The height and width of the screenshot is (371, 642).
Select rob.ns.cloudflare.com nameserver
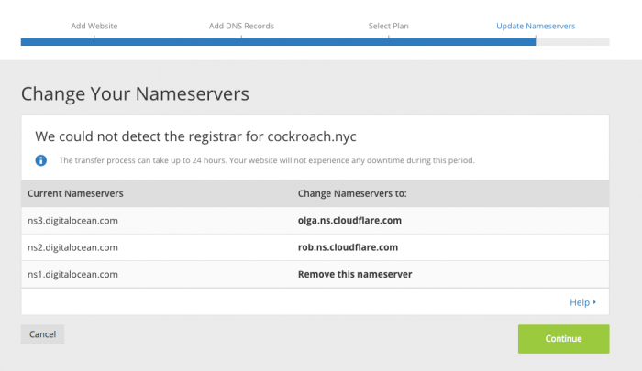click(348, 247)
